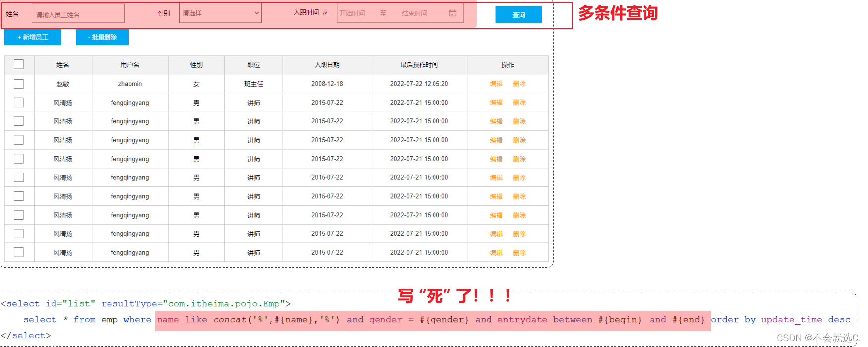
Task: Click the 职位 column header
Action: click(x=254, y=65)
